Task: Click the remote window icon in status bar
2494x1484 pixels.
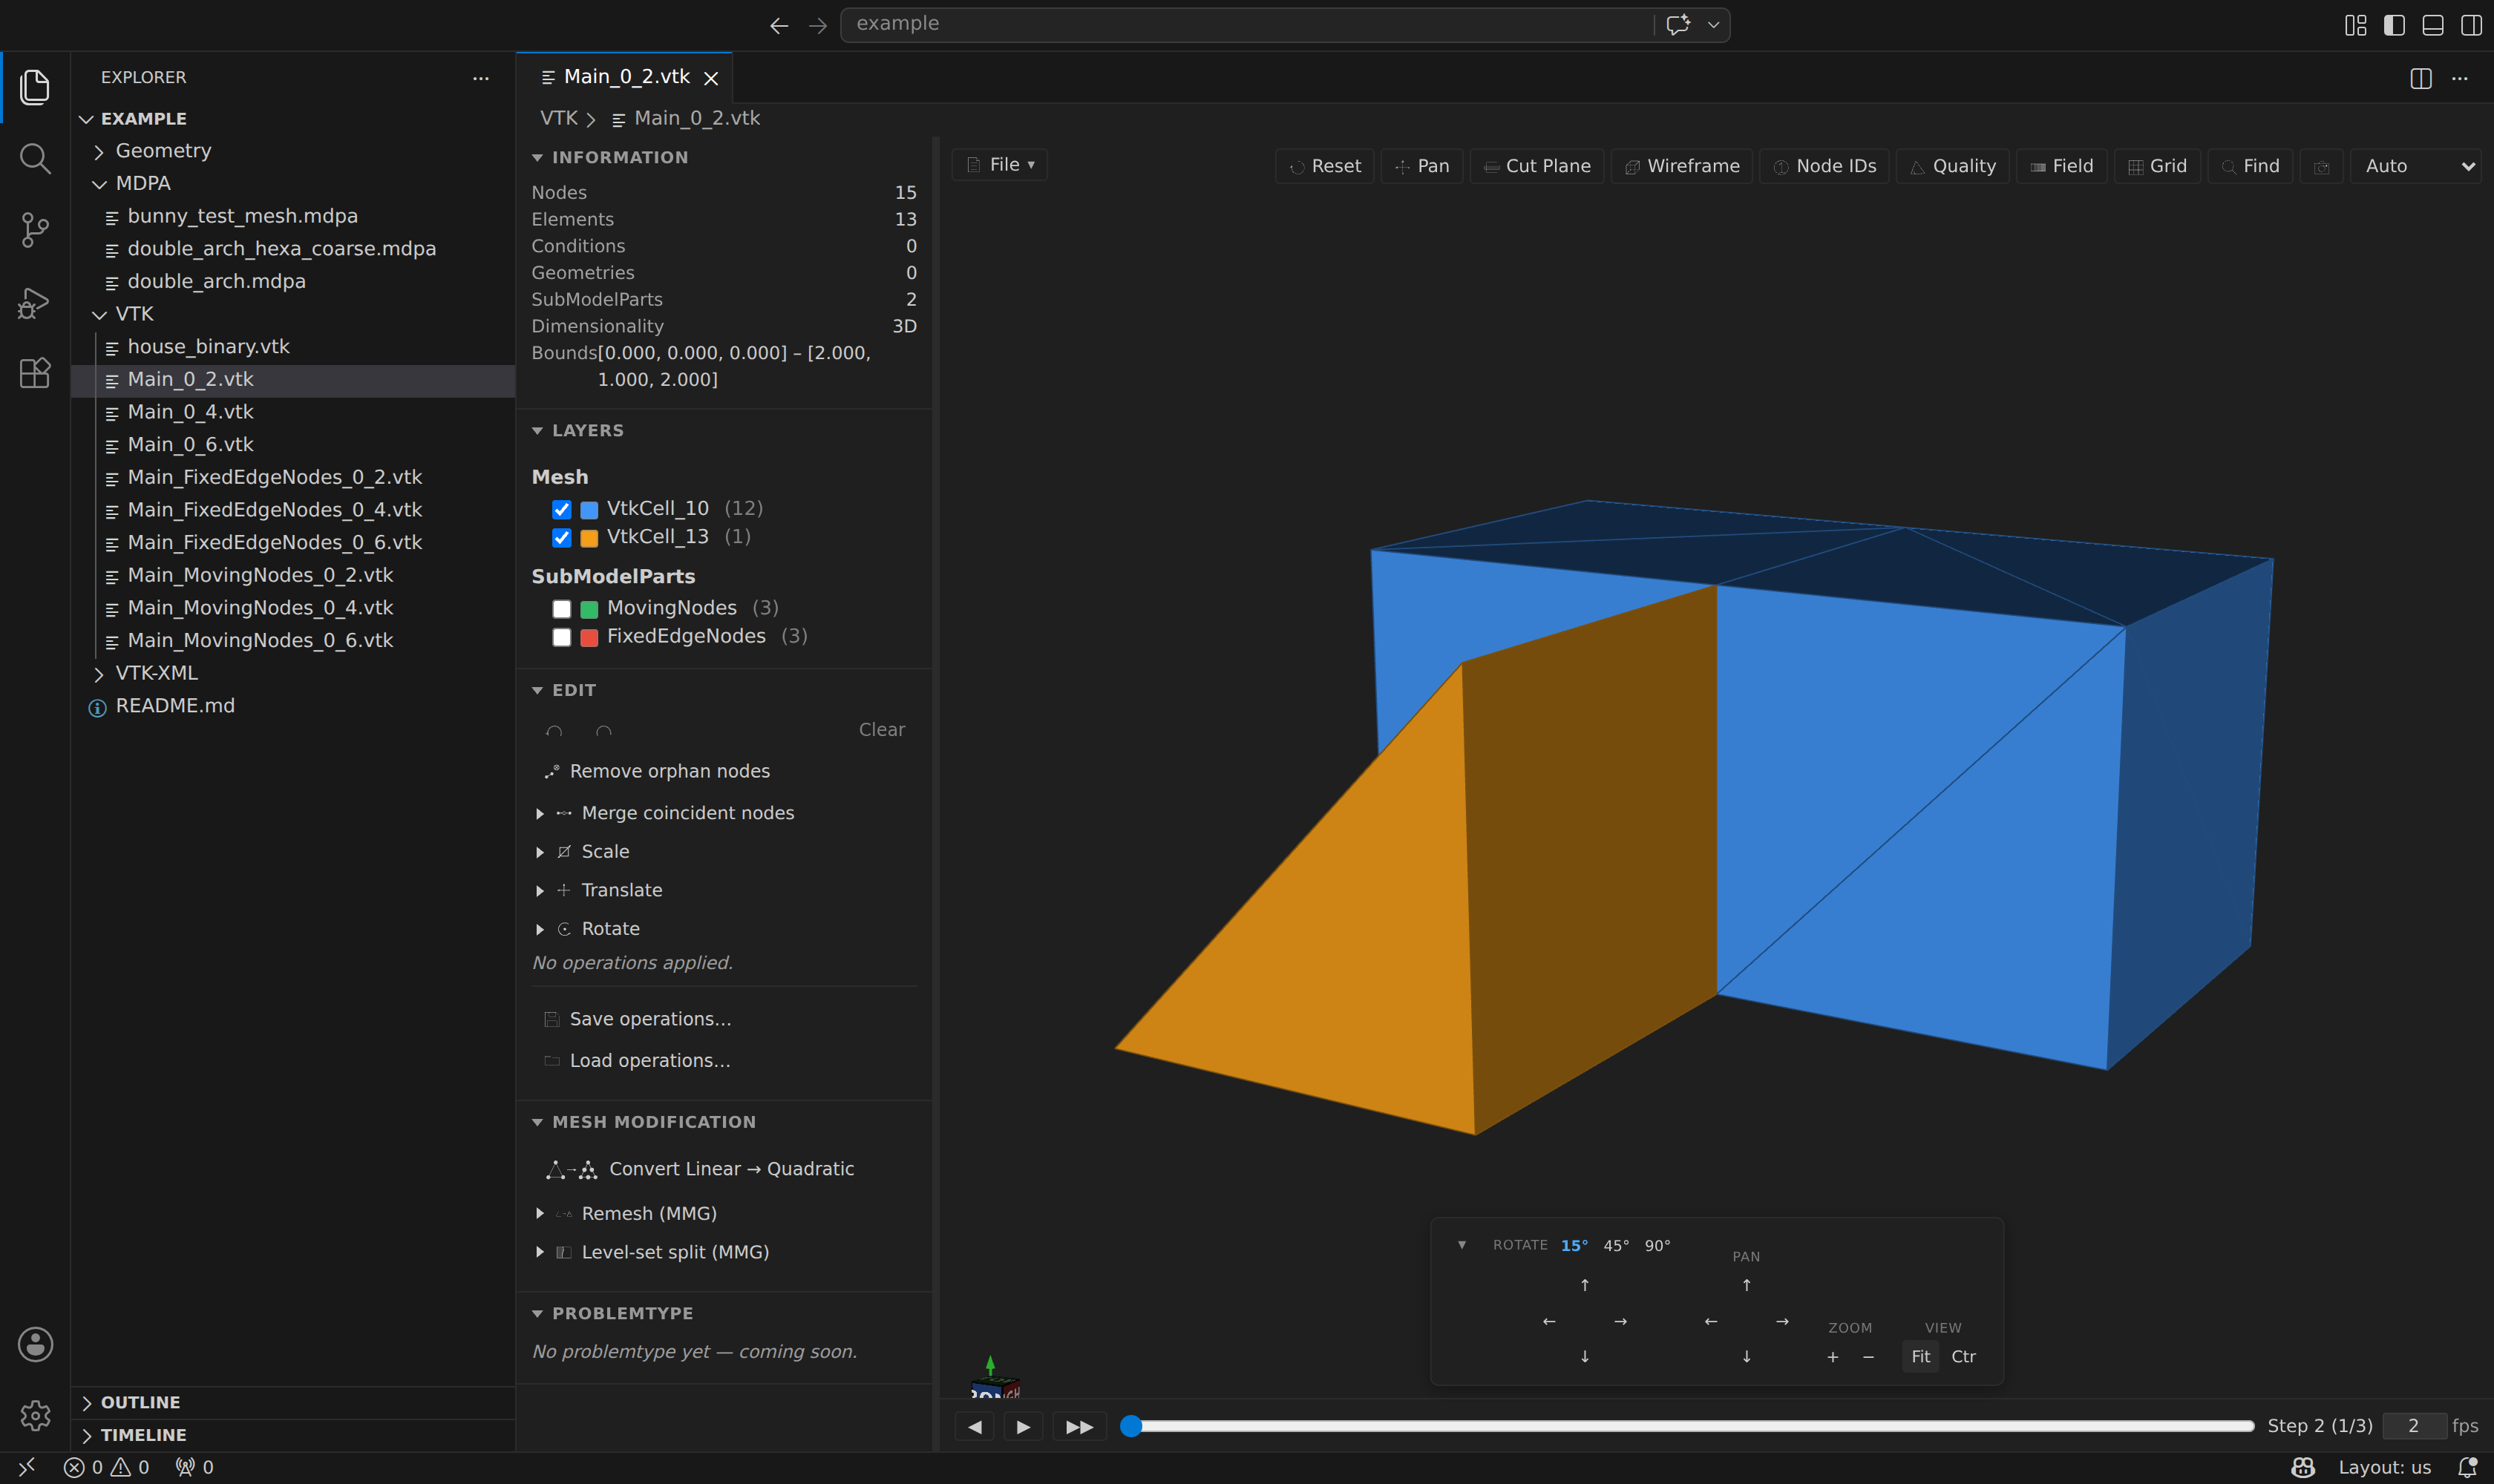Action: (x=27, y=1467)
